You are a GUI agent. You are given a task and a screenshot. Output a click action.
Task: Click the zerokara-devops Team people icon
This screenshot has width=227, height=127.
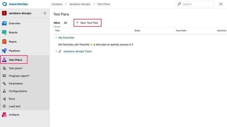(60, 51)
